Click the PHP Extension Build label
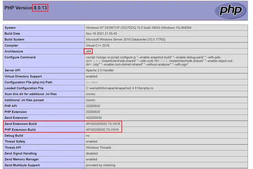This screenshot has height=169, width=253. point(20,130)
